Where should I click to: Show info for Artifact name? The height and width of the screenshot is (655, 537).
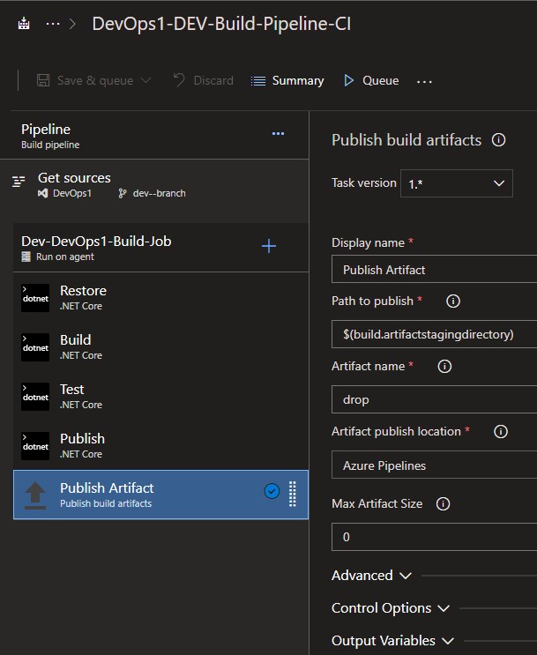444,366
